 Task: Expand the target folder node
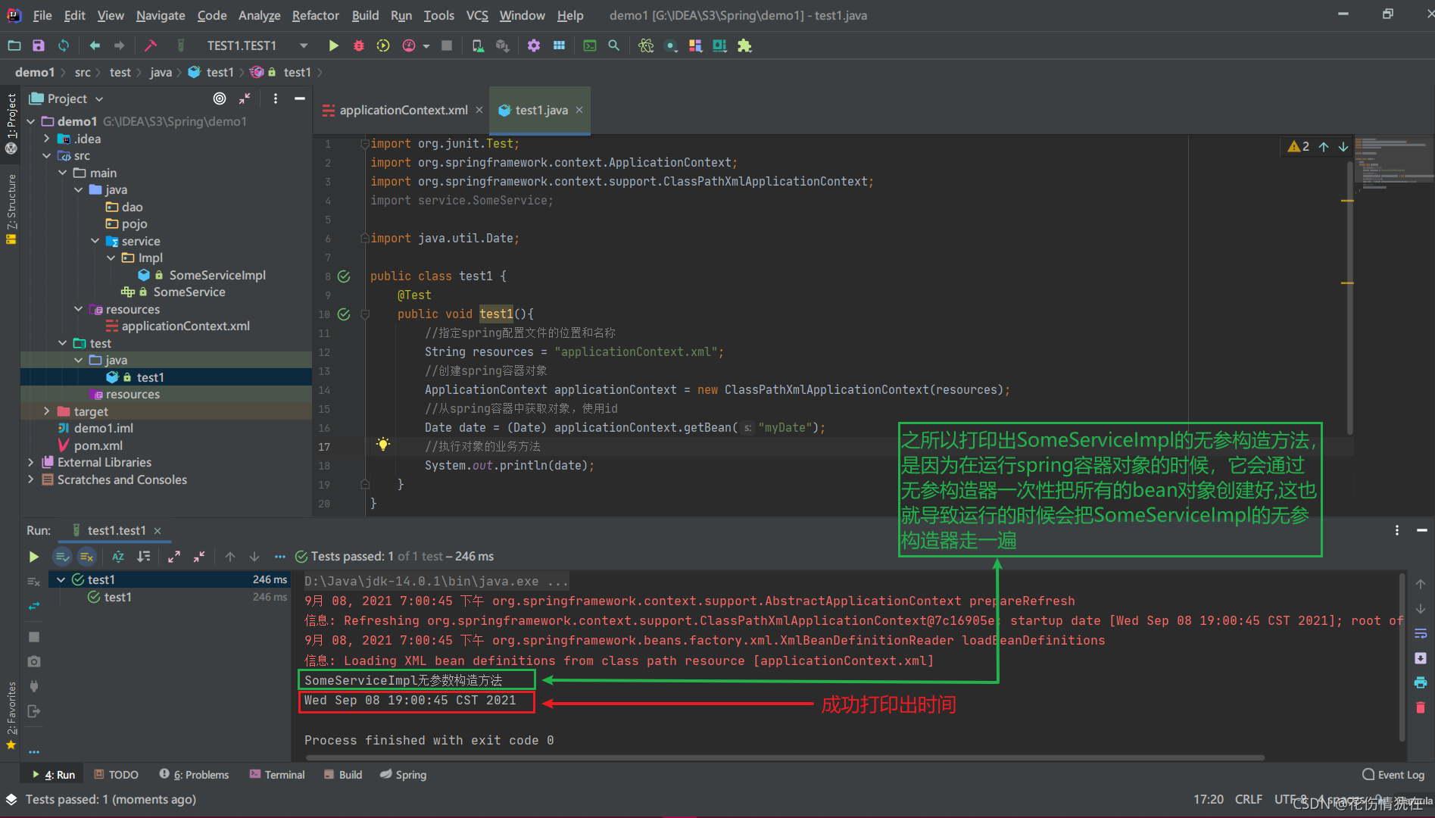47,411
